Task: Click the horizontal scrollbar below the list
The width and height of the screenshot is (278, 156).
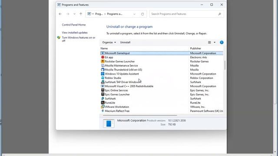Action: pyautogui.click(x=140, y=115)
